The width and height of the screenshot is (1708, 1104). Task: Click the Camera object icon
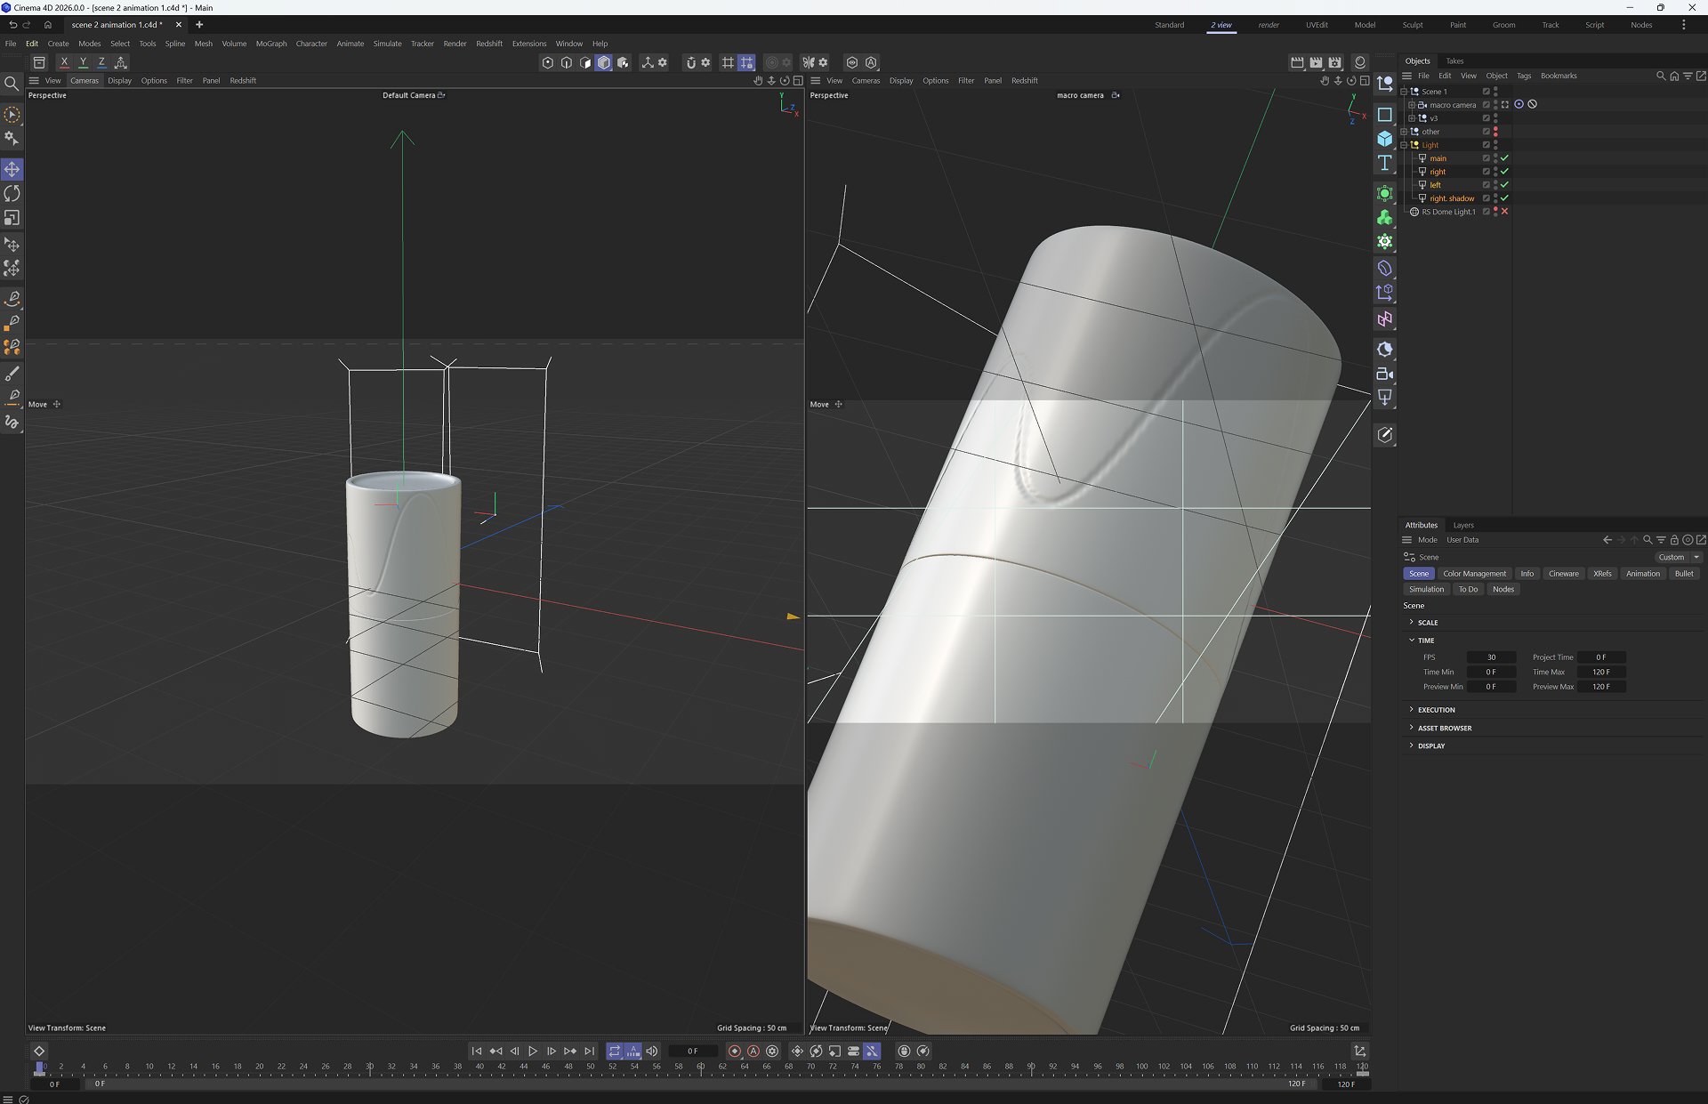pos(1385,374)
